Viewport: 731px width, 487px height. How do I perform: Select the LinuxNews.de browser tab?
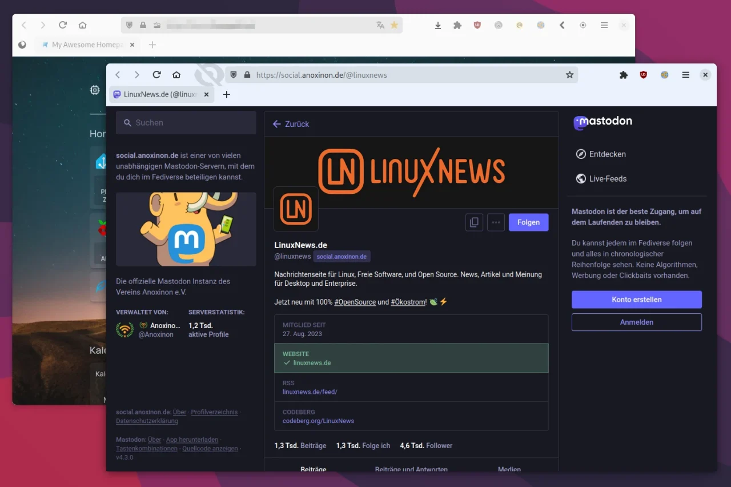[162, 94]
